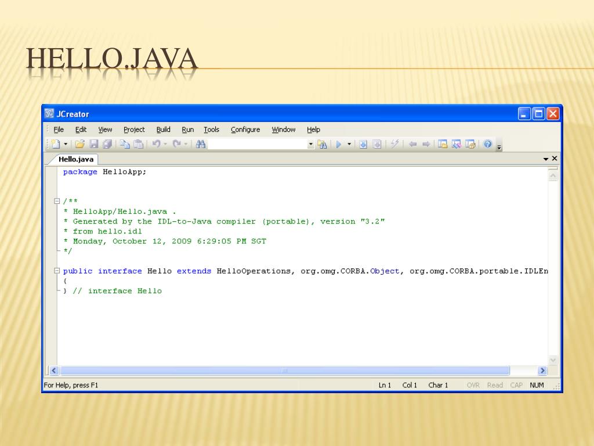
Task: Click the 'package HelloApp;' code line
Action: (x=104, y=172)
